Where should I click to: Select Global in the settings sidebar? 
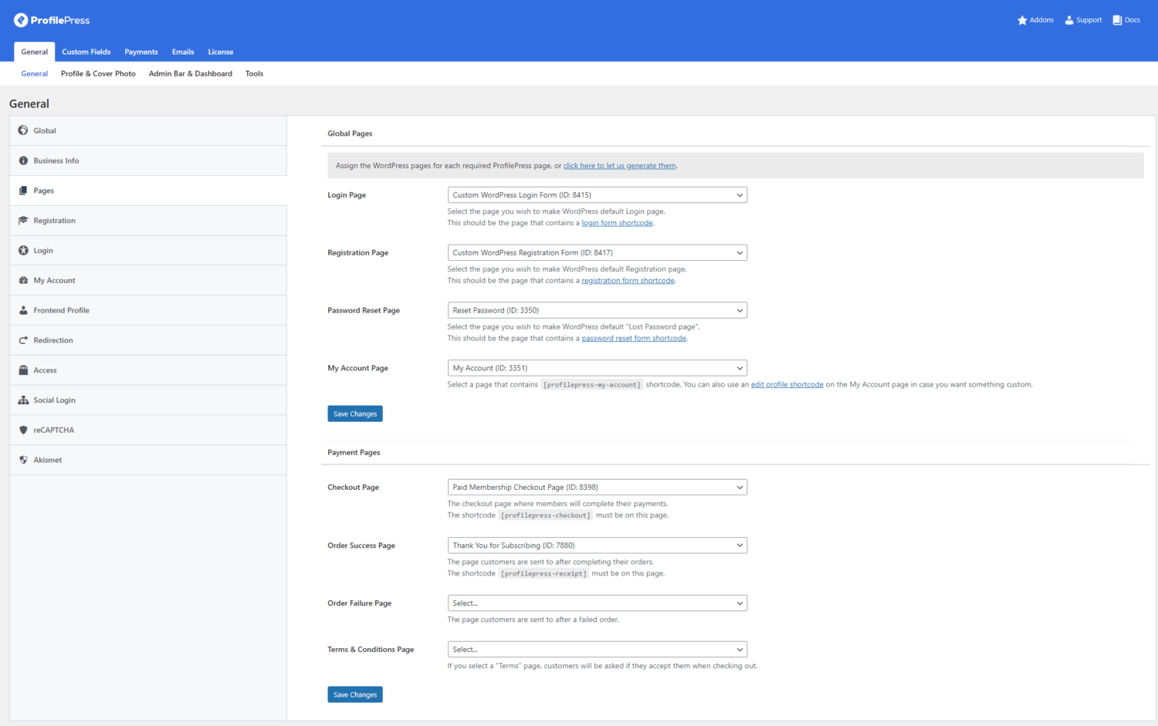(148, 130)
